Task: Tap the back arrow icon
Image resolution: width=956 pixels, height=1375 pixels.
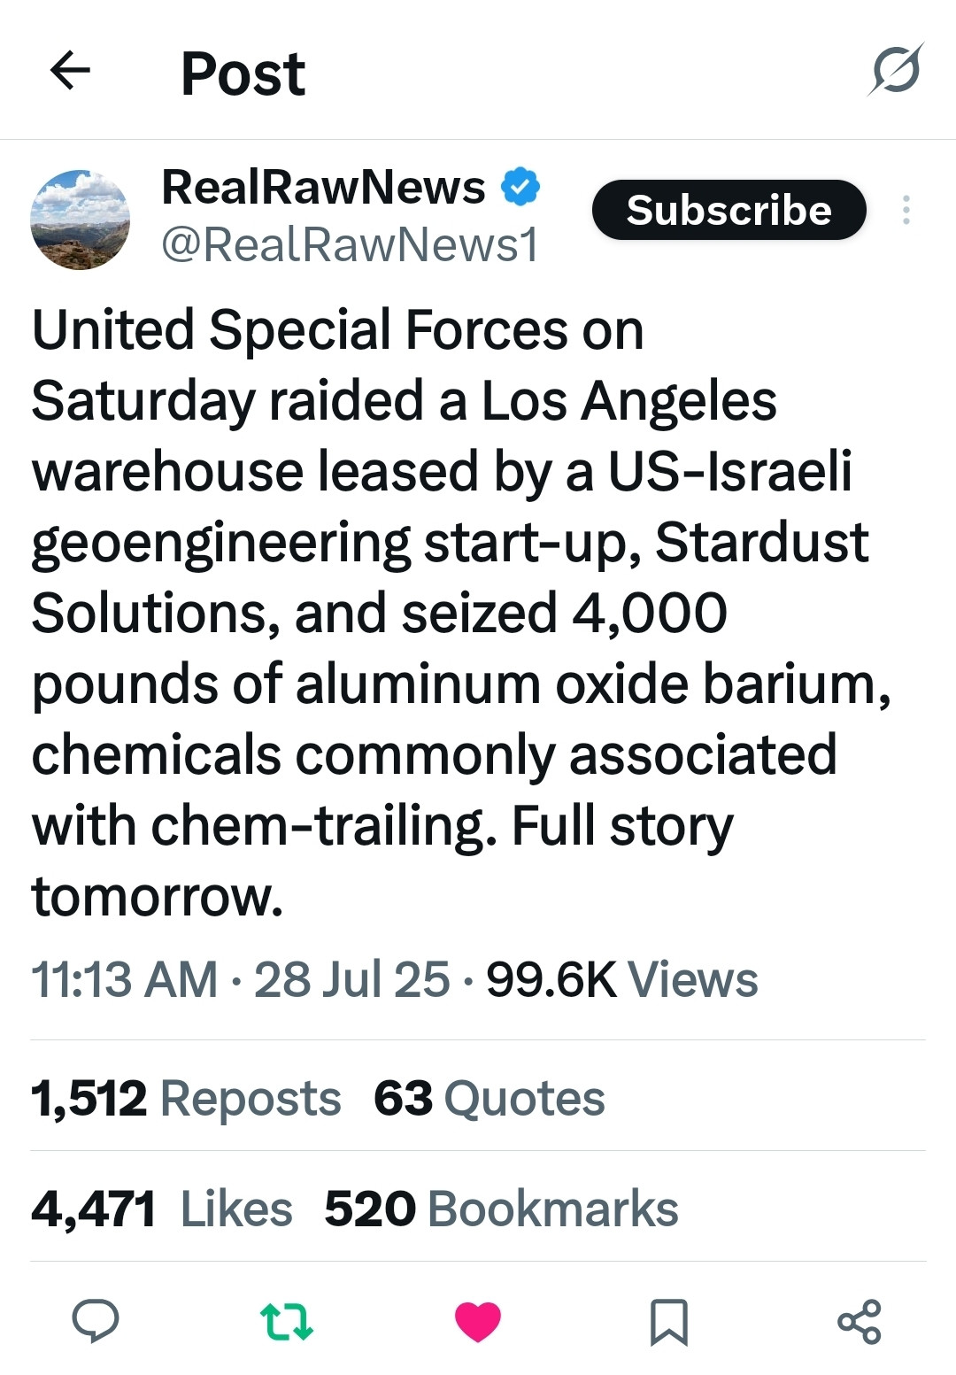Action: pyautogui.click(x=71, y=71)
